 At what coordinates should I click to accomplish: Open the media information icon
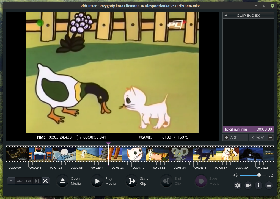coord(258,185)
